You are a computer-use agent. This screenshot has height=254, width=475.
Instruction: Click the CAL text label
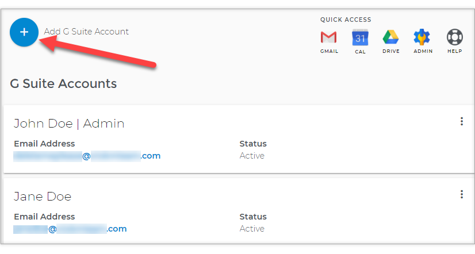pos(360,52)
